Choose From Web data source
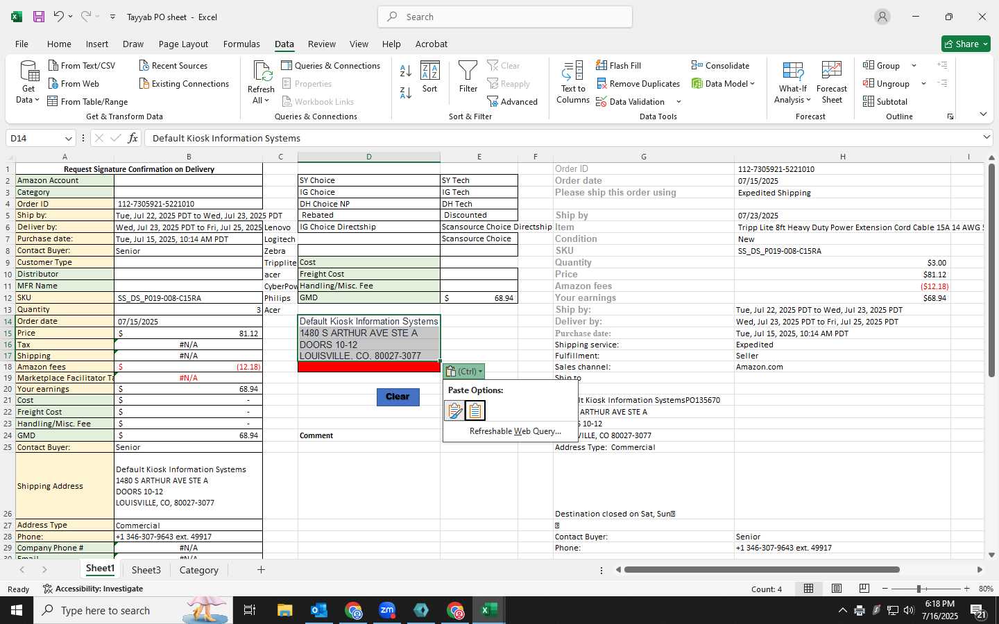The height and width of the screenshot is (624, 999). pos(74,83)
